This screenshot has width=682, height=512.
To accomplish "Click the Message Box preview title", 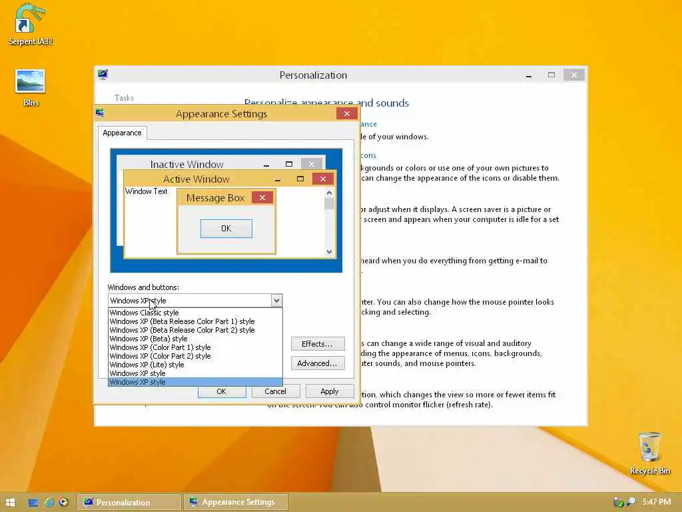I will [x=215, y=197].
